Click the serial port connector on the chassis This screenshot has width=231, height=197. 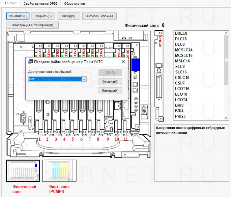[x=144, y=109]
